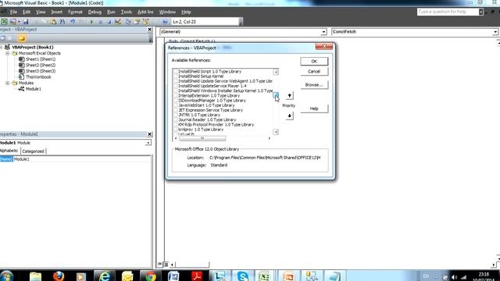
Task: Click View Code icon in Project pane
Action: coord(2,38)
